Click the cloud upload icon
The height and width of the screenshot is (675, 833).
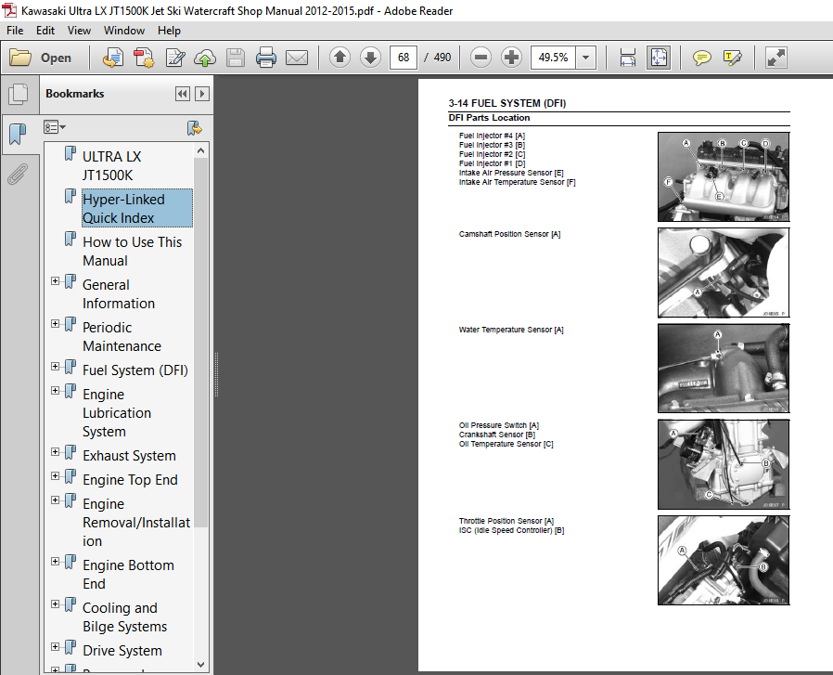205,58
